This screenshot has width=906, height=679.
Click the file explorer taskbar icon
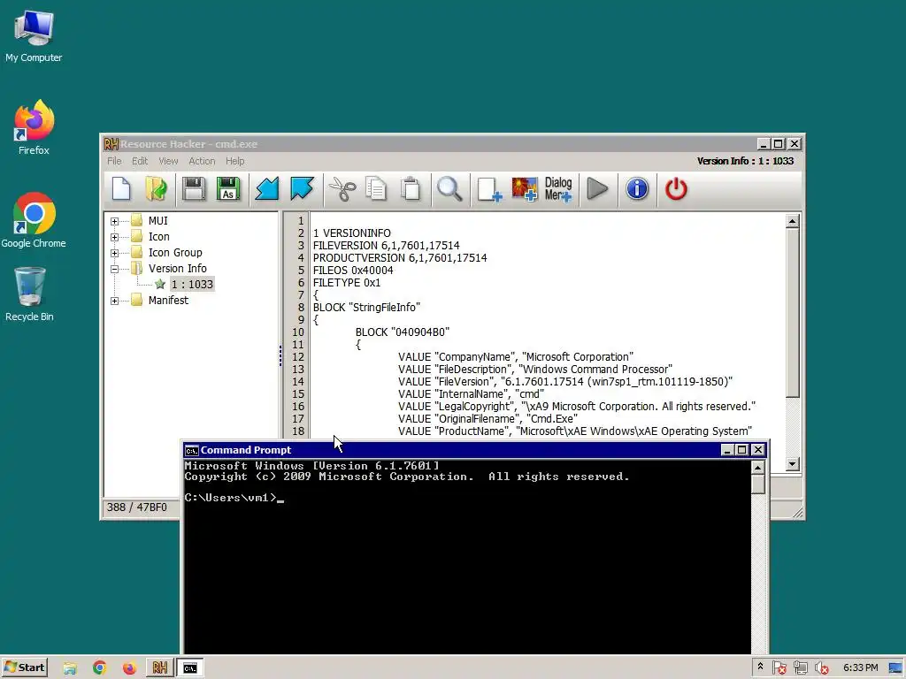pos(70,668)
